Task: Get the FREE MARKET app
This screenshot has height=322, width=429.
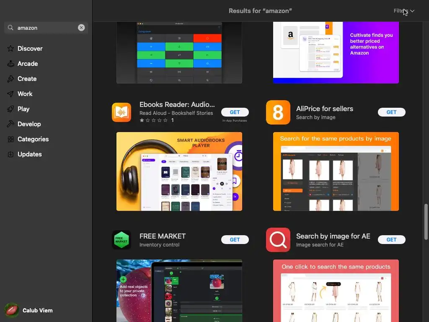Action: coord(235,239)
